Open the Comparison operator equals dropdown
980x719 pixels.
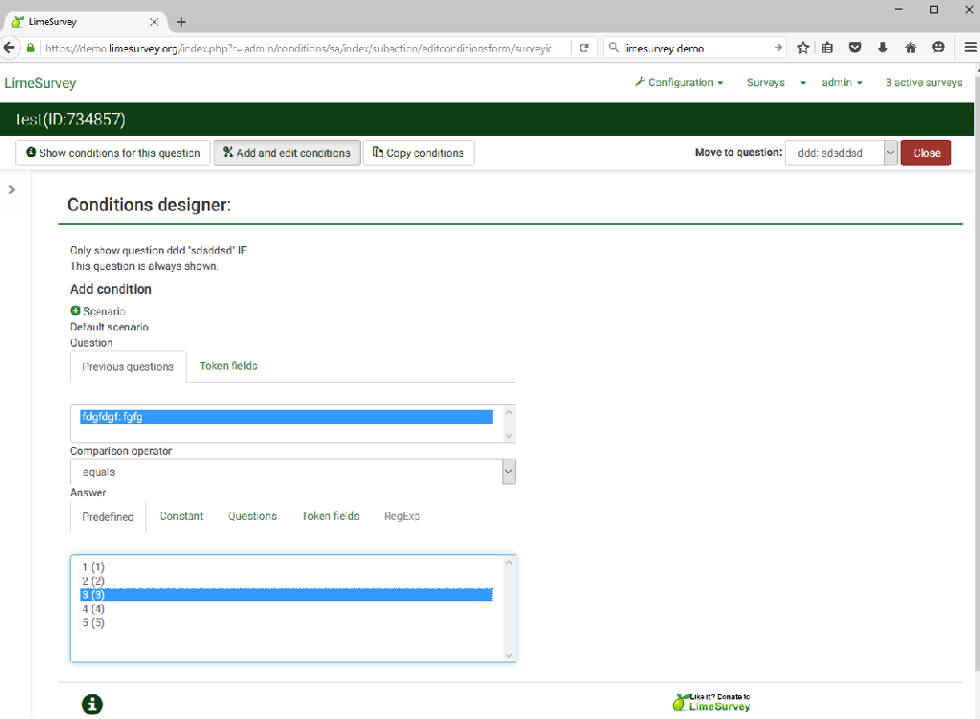293,472
